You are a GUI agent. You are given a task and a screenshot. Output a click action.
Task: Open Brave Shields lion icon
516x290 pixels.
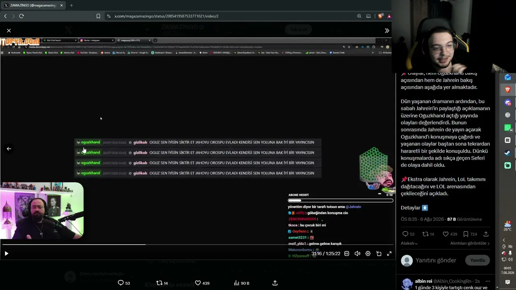pyautogui.click(x=380, y=16)
